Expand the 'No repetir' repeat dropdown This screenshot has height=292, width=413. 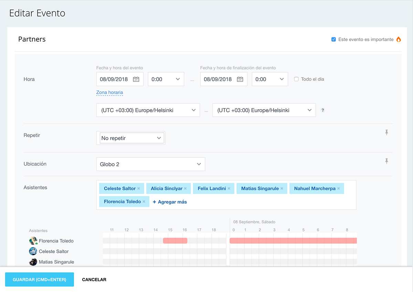131,138
